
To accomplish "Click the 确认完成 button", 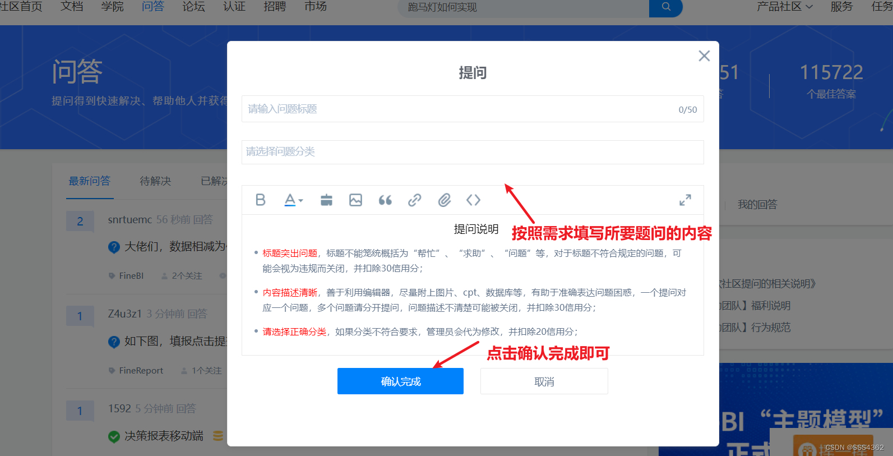I will [x=400, y=381].
